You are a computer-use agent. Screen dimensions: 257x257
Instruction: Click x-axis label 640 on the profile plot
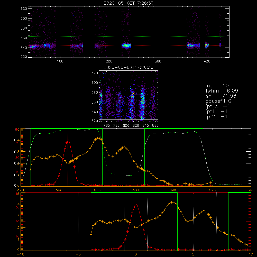(x=251, y=190)
